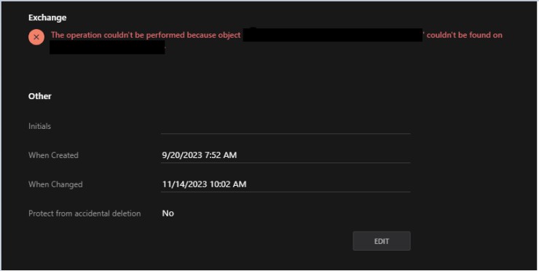Click the "couldn't be found on" error text
Image resolution: width=539 pixels, height=271 pixels.
click(465, 35)
